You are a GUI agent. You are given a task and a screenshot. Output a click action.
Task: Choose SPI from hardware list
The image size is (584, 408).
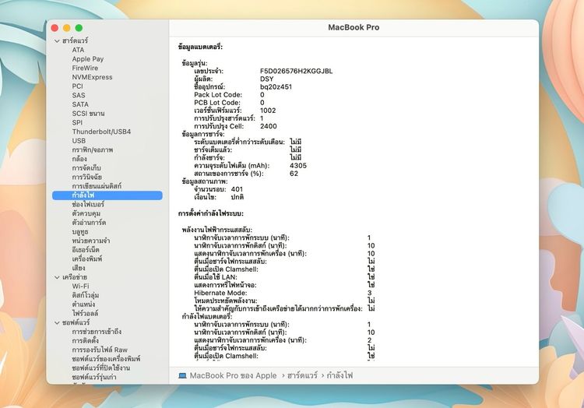click(77, 123)
